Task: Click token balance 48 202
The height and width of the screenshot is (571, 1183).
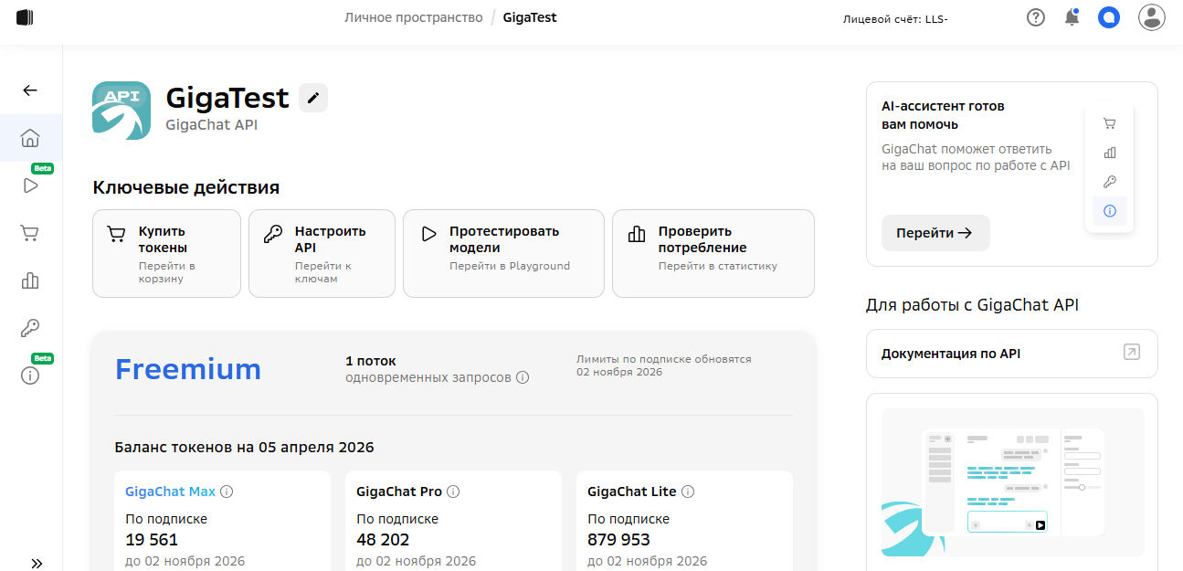Action: 383,540
